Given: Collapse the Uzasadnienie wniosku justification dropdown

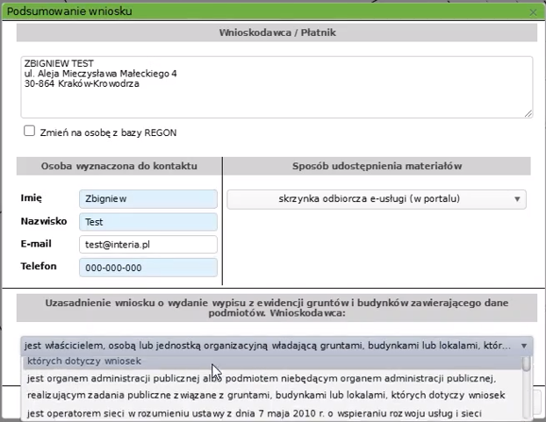Looking at the screenshot, I should point(524,346).
